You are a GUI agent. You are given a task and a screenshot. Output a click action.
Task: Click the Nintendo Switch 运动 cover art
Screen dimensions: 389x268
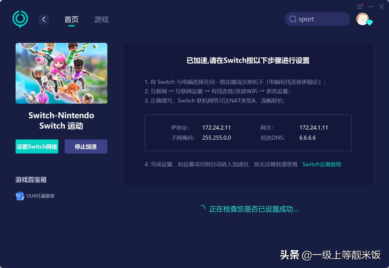(x=61, y=73)
